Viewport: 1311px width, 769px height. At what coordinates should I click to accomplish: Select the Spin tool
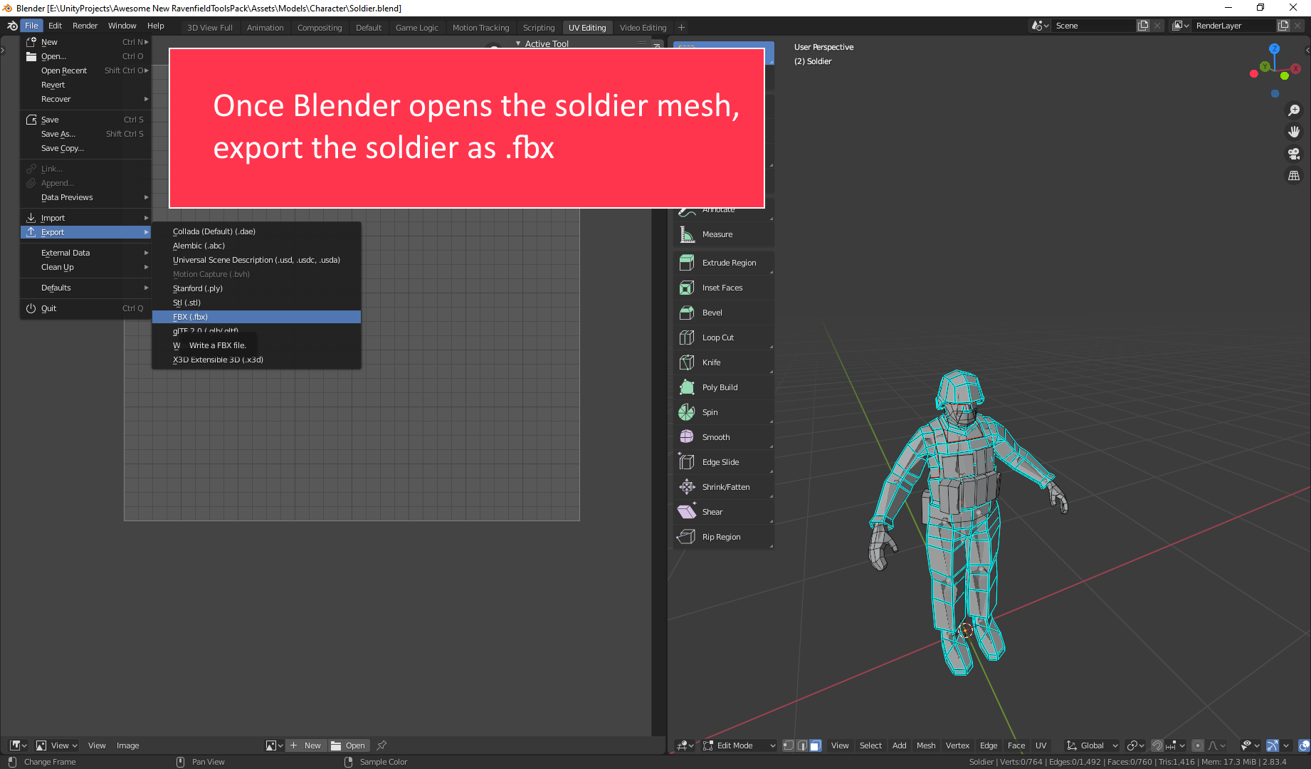coord(723,412)
